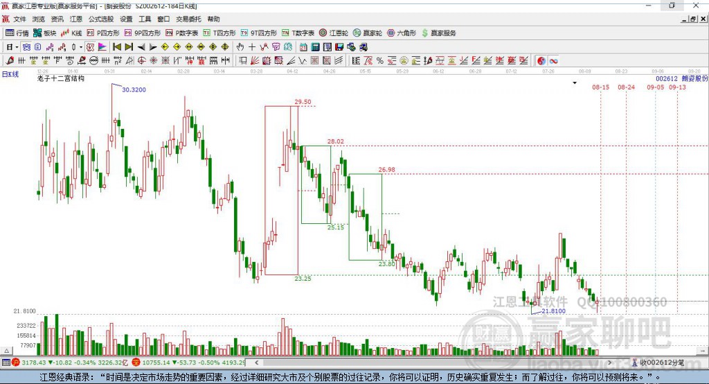This screenshot has width=709, height=384.
Task: Select the n² number tool icon
Action: click(x=118, y=61)
